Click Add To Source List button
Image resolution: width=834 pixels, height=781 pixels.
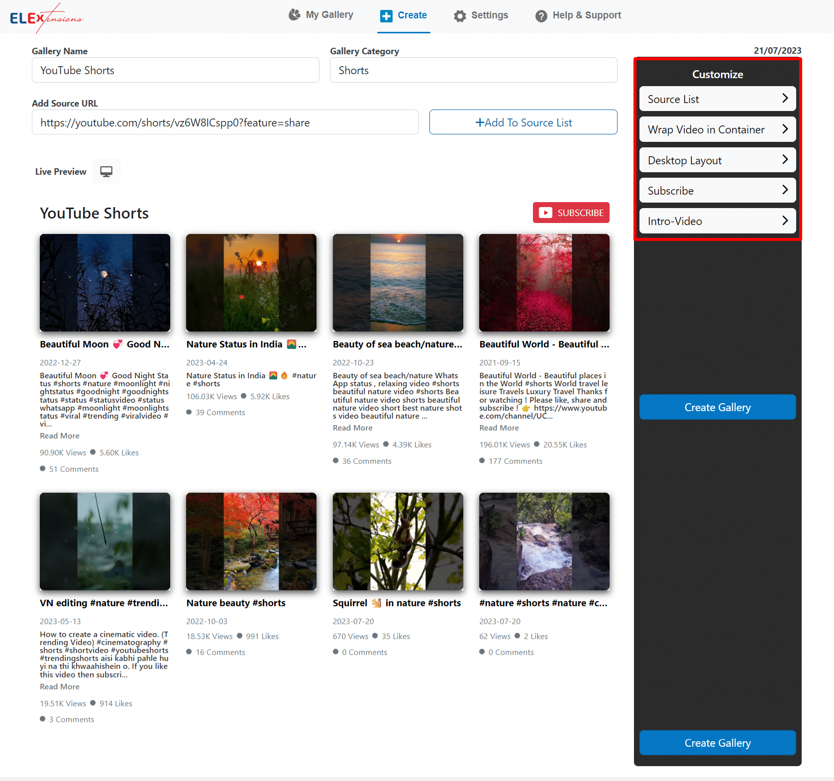(523, 122)
